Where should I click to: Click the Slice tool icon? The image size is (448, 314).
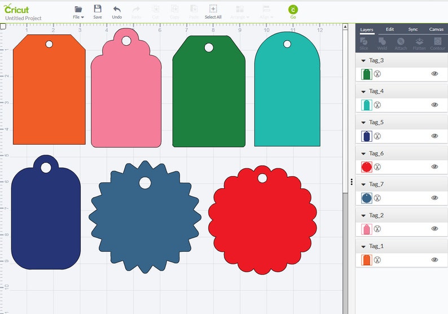tap(364, 41)
